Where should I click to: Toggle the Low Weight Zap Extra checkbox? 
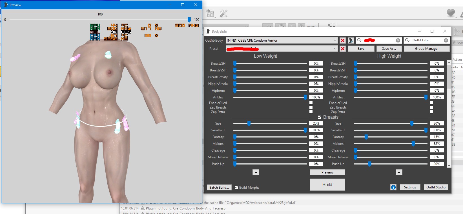coord(311,112)
